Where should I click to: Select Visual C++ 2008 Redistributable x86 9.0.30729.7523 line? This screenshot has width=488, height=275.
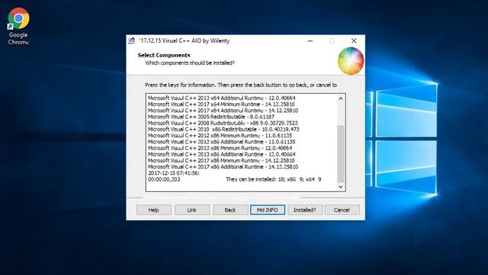(223, 123)
